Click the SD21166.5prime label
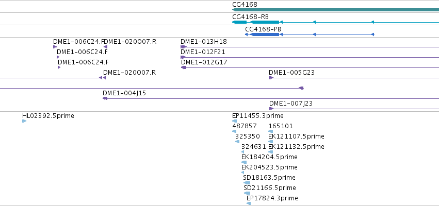The width and height of the screenshot is (439, 206). [270, 188]
